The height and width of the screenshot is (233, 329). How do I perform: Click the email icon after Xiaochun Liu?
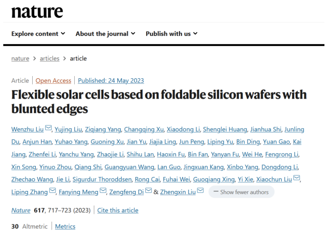[297, 178]
